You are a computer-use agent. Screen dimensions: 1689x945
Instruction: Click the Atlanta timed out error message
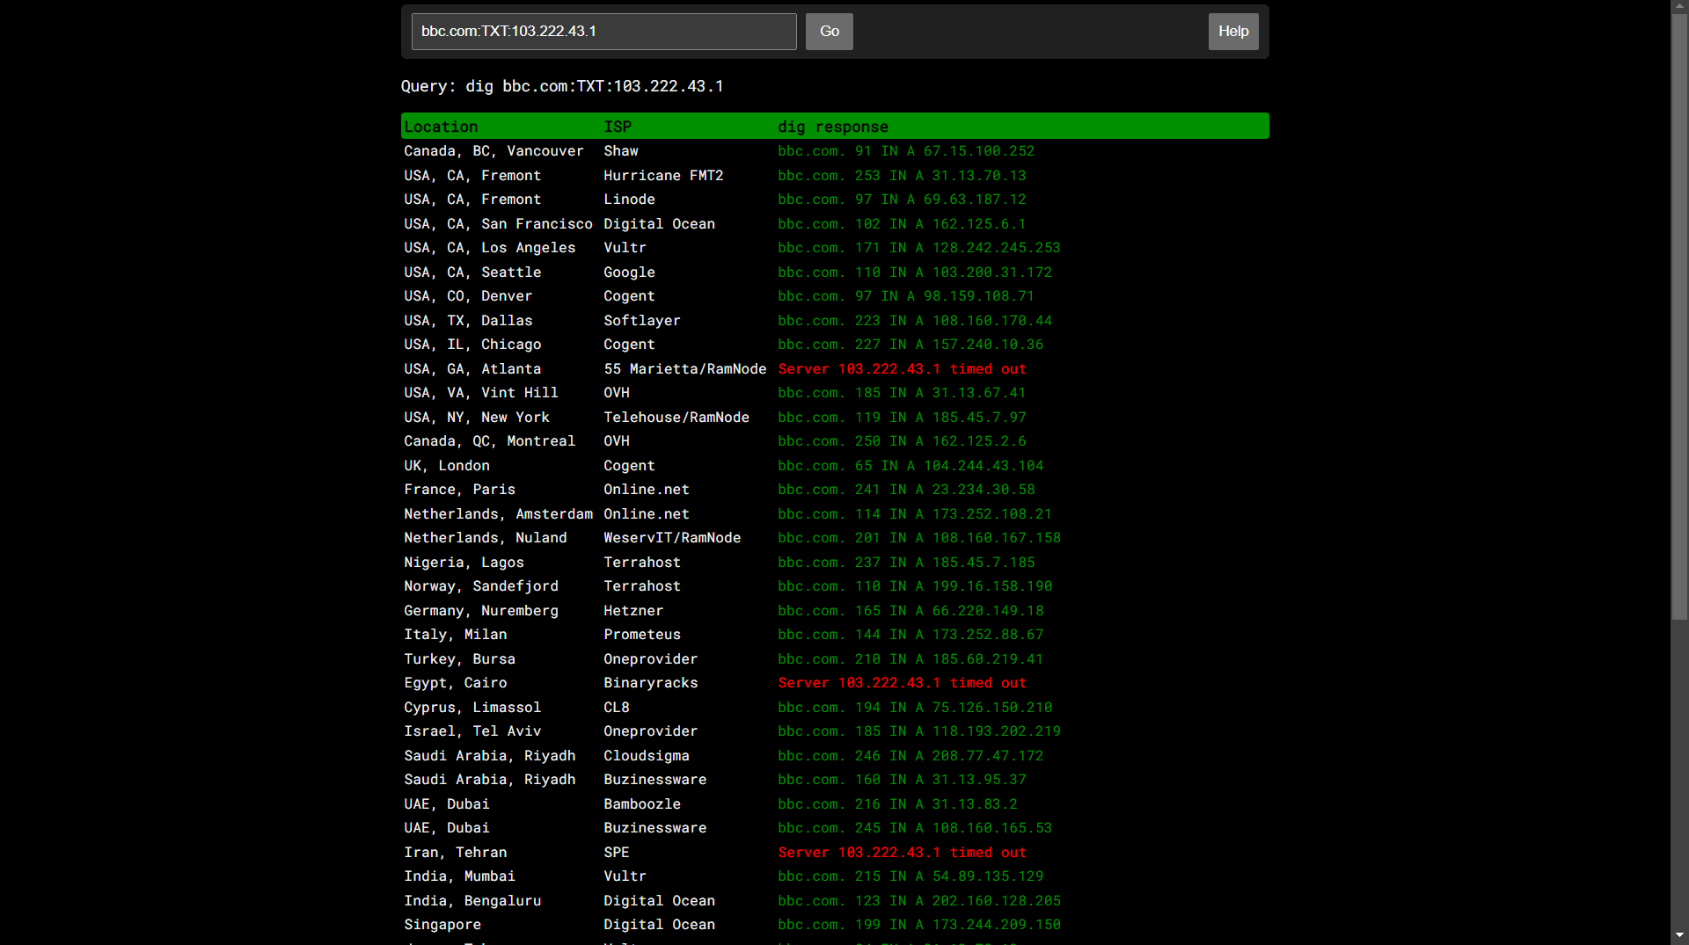pos(902,369)
